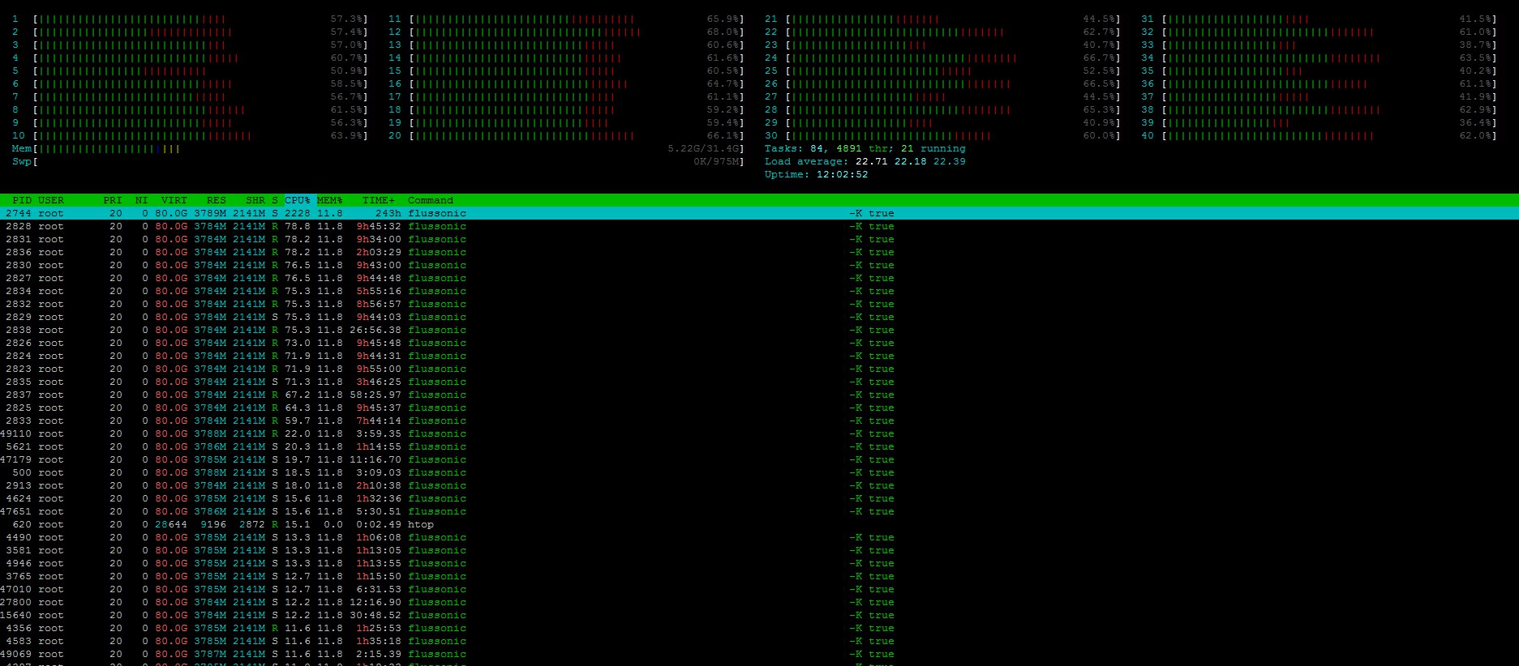The height and width of the screenshot is (666, 1519).
Task: Sort by the TIME+ column header
Action: [379, 200]
